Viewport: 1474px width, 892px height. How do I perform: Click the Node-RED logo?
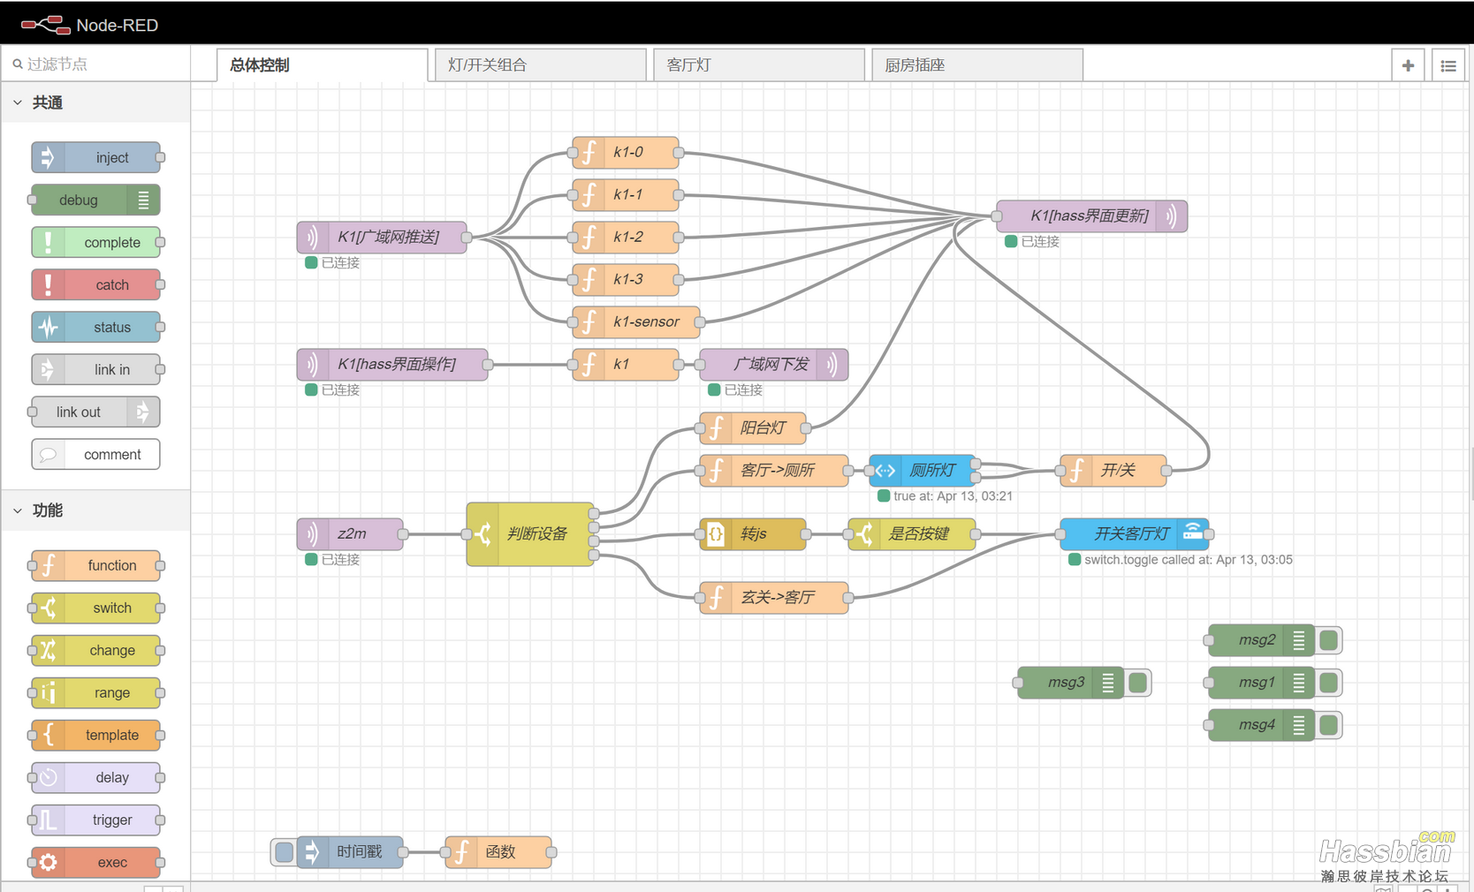point(89,25)
